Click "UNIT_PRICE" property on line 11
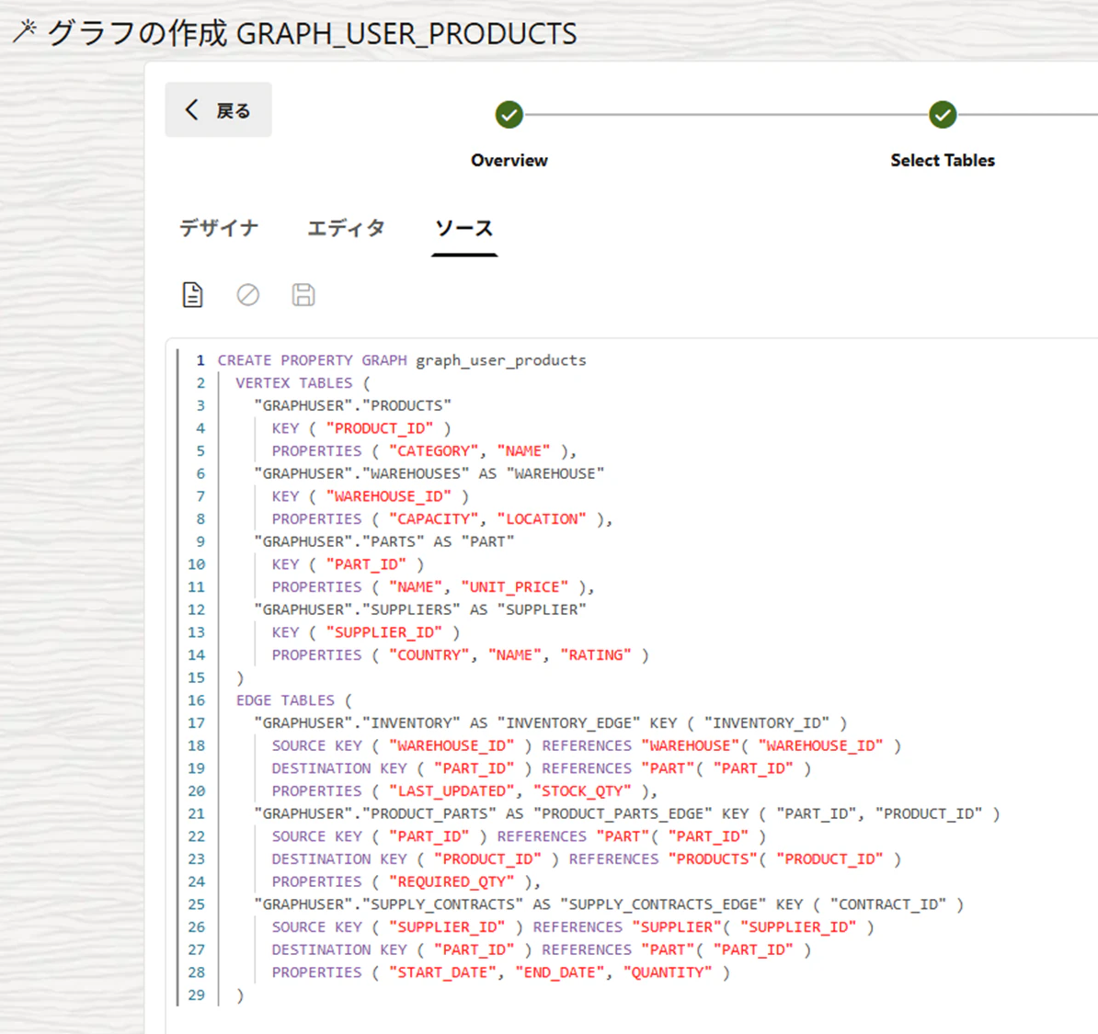 pos(515,586)
